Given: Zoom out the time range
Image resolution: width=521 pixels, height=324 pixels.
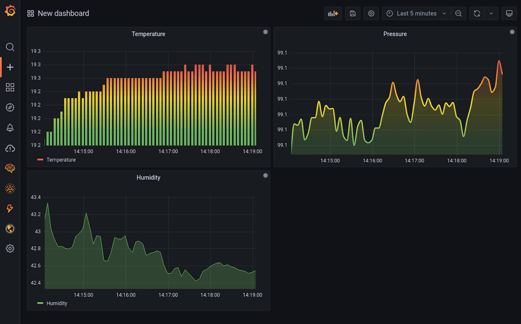Looking at the screenshot, I should tap(458, 13).
